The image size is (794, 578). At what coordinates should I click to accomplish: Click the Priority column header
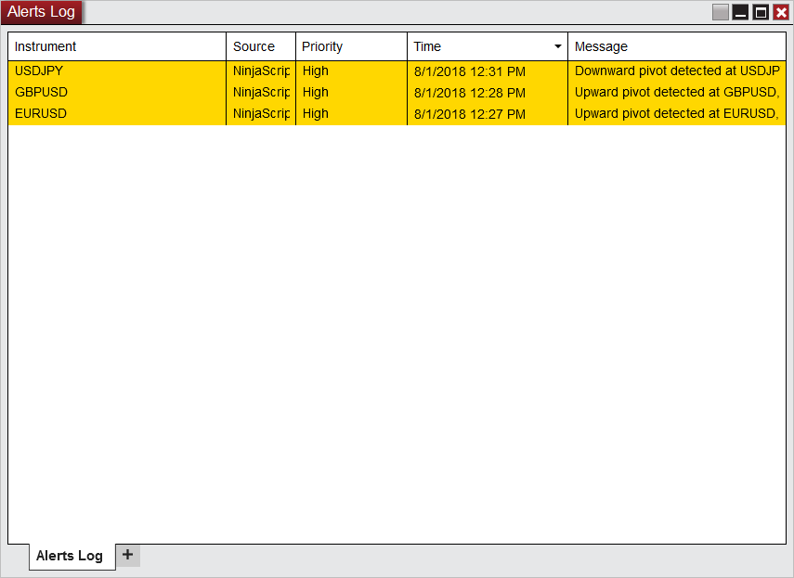[351, 46]
